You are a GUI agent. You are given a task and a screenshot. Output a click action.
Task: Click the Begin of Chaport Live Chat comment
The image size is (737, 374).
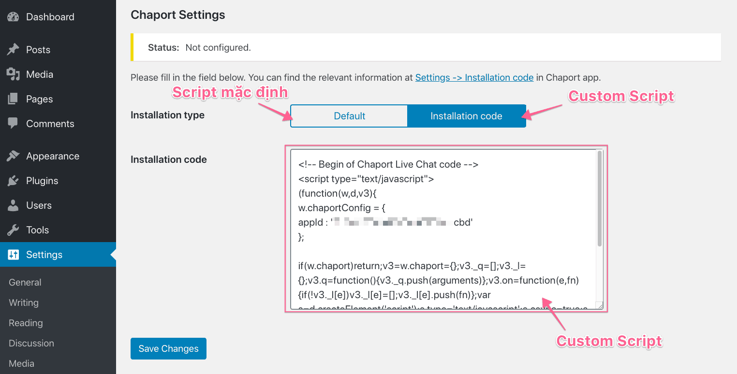pyautogui.click(x=388, y=164)
